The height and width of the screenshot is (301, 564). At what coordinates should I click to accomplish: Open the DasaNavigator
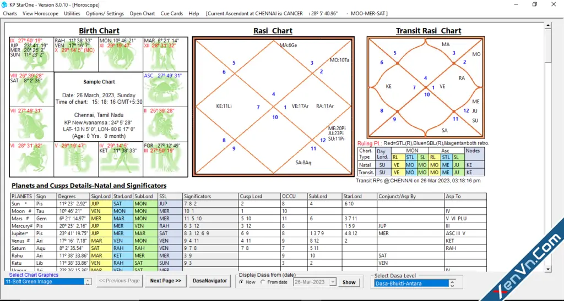tap(210, 281)
